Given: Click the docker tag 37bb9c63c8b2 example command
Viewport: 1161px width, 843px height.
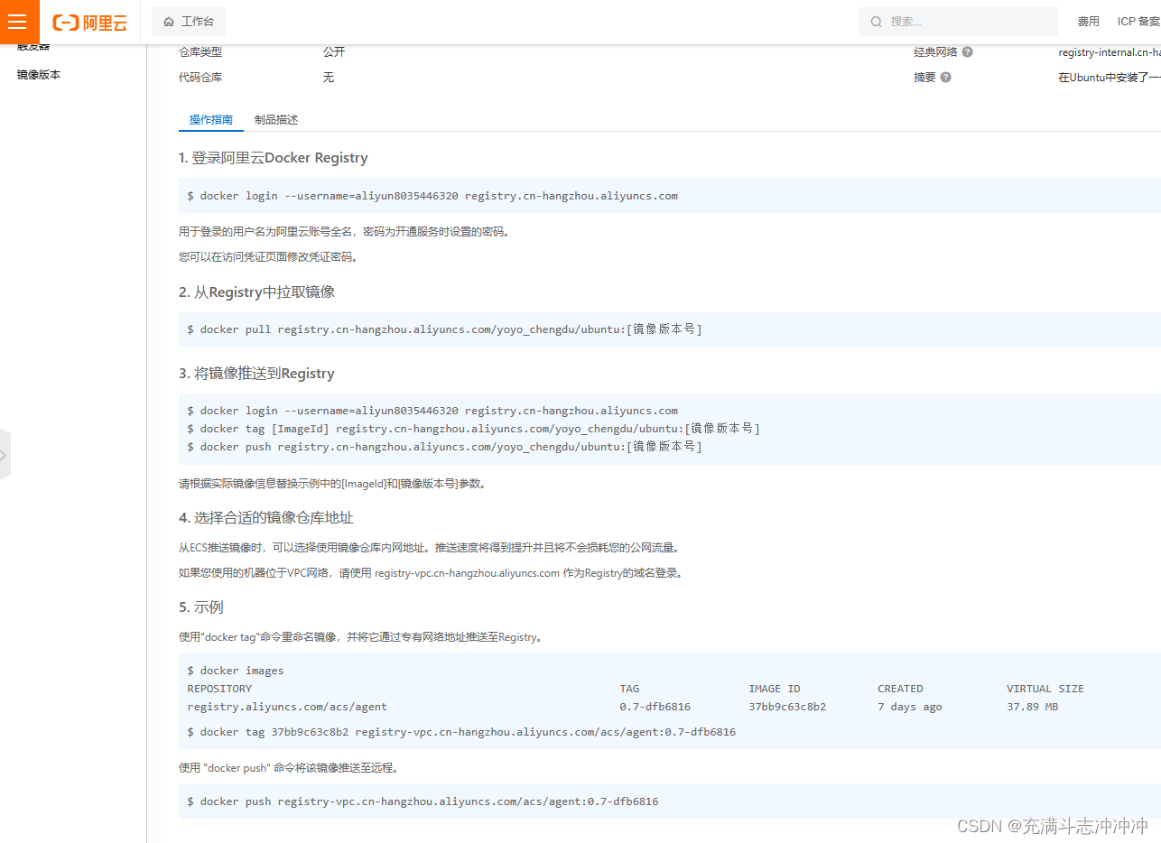Looking at the screenshot, I should coord(461,732).
